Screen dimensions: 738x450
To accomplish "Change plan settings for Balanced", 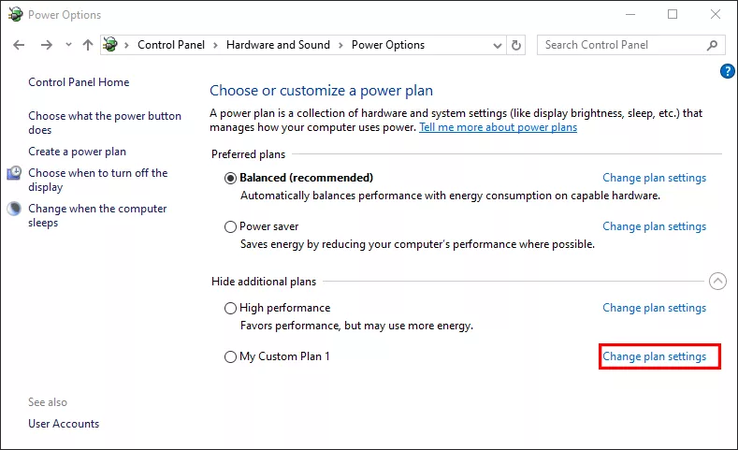I will click(654, 178).
